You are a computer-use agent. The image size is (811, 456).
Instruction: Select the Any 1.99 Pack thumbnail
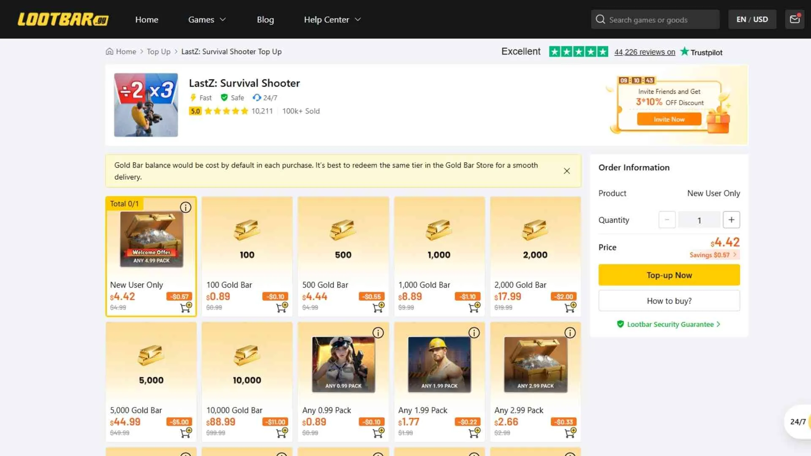click(x=439, y=364)
